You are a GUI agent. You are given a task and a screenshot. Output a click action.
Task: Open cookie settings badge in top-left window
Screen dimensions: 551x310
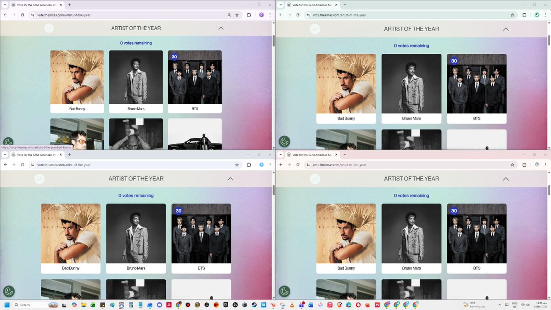(x=8, y=142)
